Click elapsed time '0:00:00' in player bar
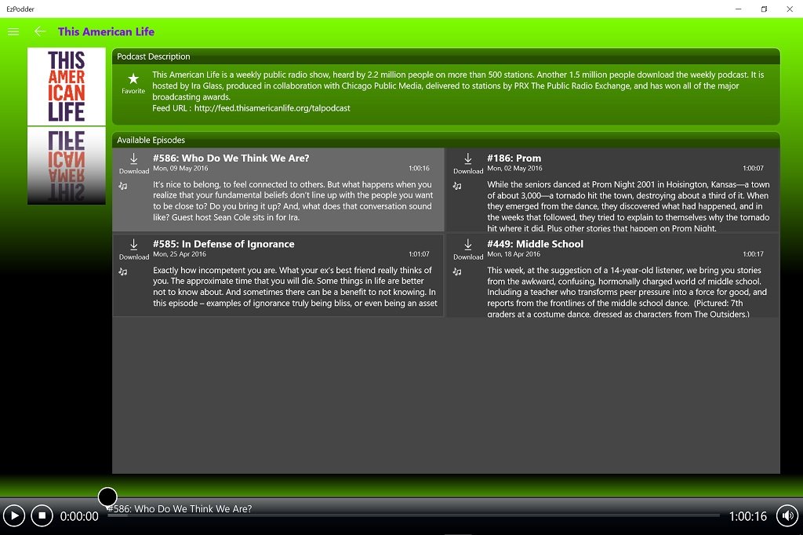The height and width of the screenshot is (535, 803). click(79, 516)
